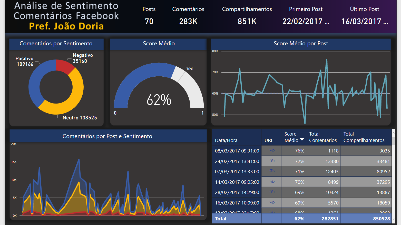Click total shares value 850528
Screen dimensions: 401x225
coord(382,219)
